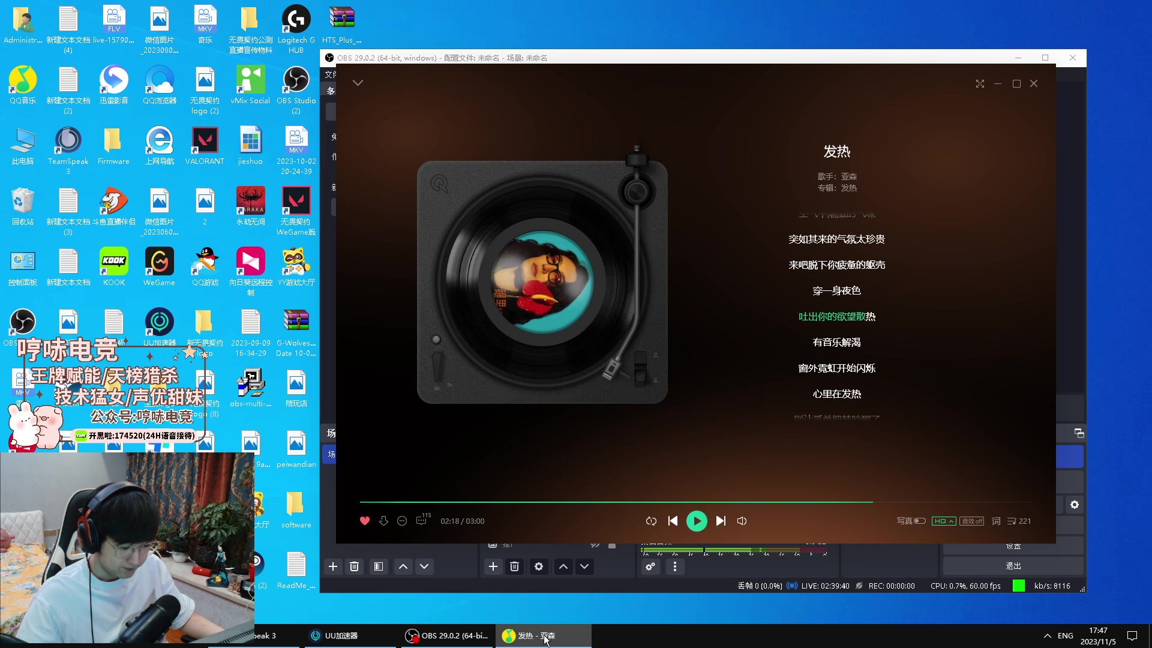
Task: Skip to the previous track
Action: point(673,521)
